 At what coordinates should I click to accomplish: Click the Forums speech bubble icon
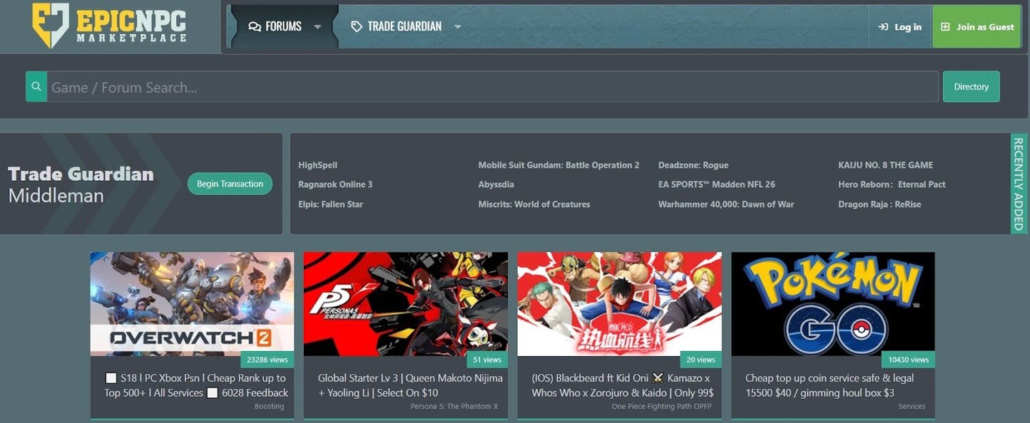point(255,26)
